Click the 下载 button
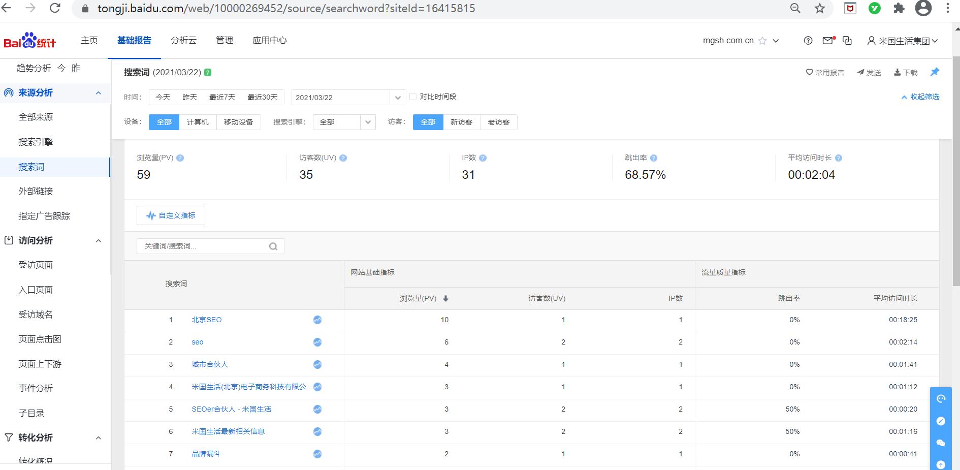Image resolution: width=960 pixels, height=470 pixels. coord(906,73)
